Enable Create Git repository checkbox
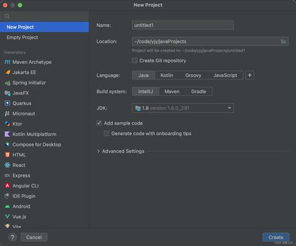 pyautogui.click(x=135, y=60)
